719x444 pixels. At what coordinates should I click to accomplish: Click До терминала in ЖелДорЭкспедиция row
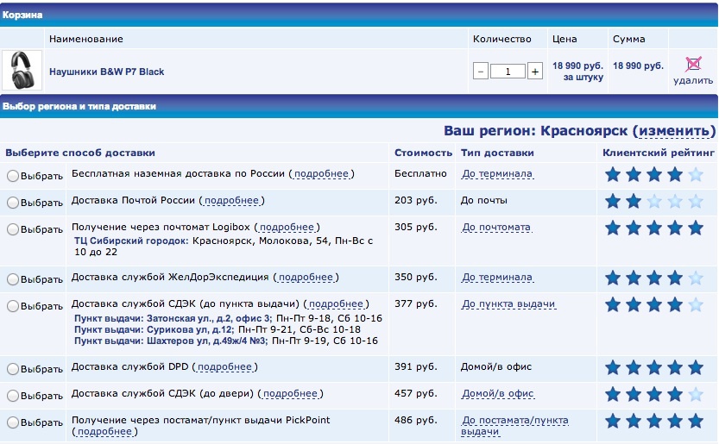(x=497, y=277)
